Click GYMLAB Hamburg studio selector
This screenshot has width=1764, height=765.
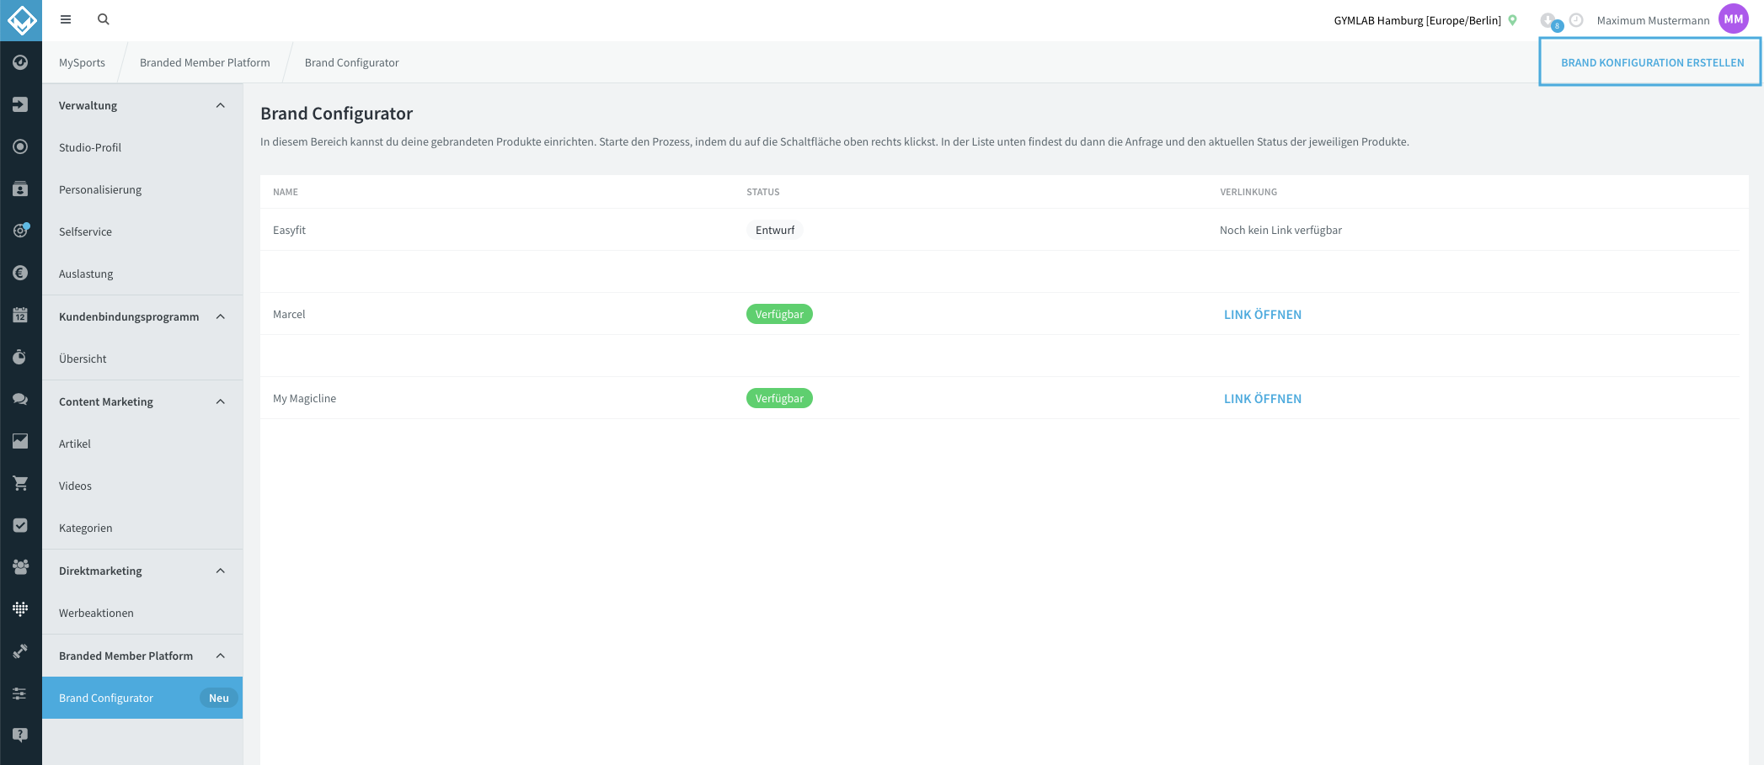pos(1418,20)
